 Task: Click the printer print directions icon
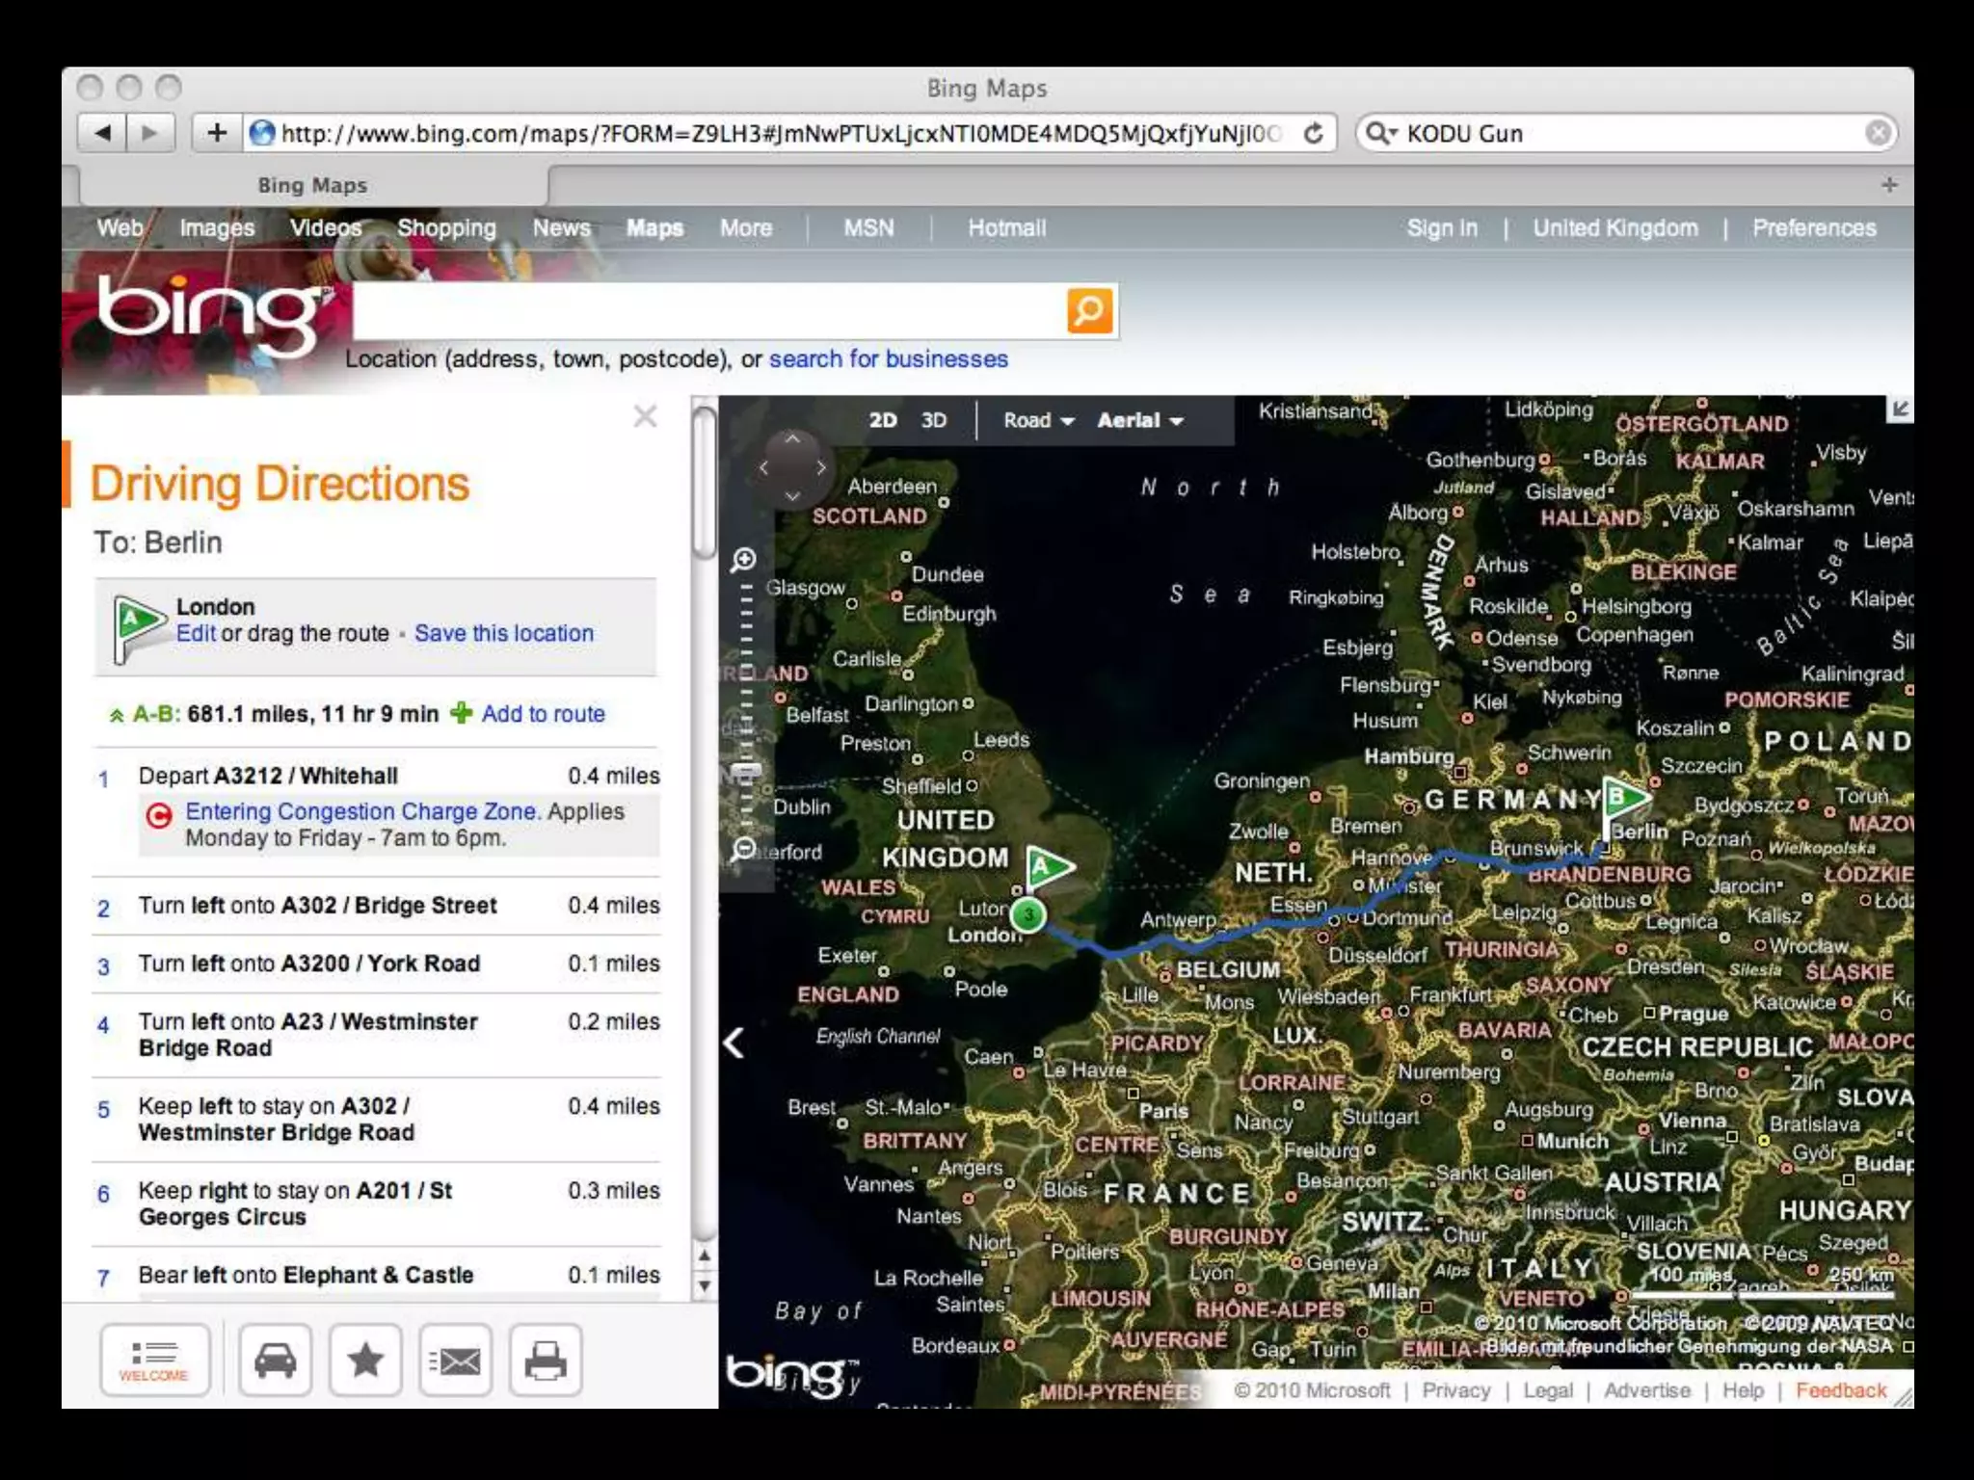546,1361
